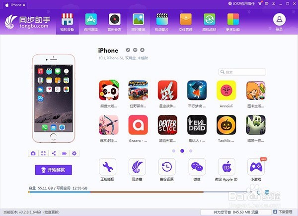This screenshot has width=298, height=216.
Task: Go to first app page dot
Action: [x=173, y=151]
